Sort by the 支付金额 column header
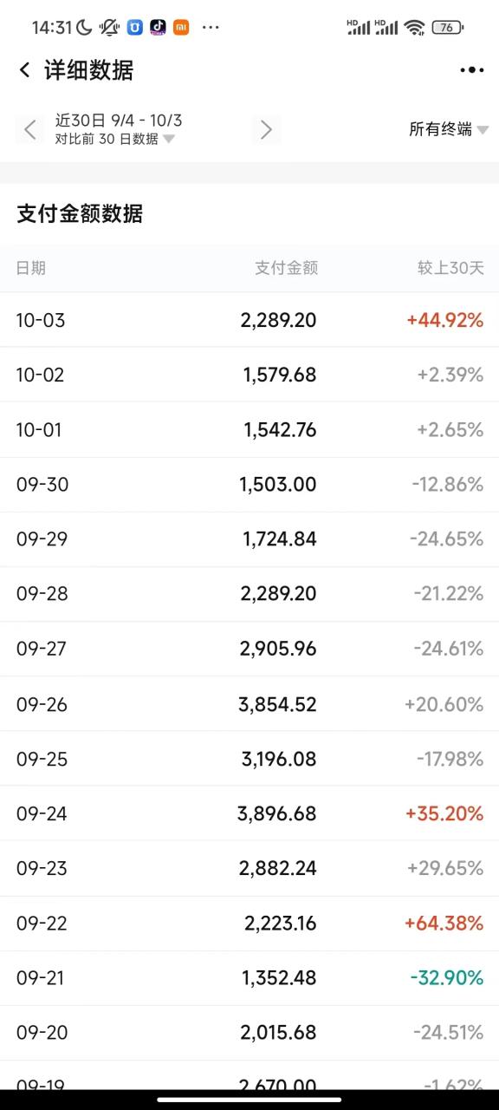This screenshot has width=499, height=1110. pyautogui.click(x=286, y=268)
